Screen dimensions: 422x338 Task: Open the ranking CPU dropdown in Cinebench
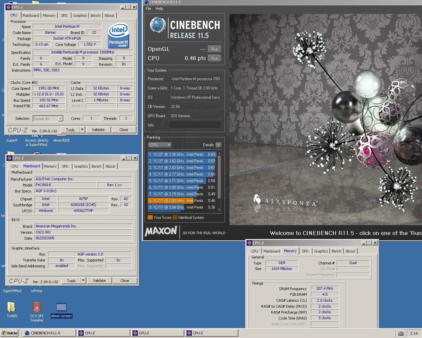(x=160, y=145)
